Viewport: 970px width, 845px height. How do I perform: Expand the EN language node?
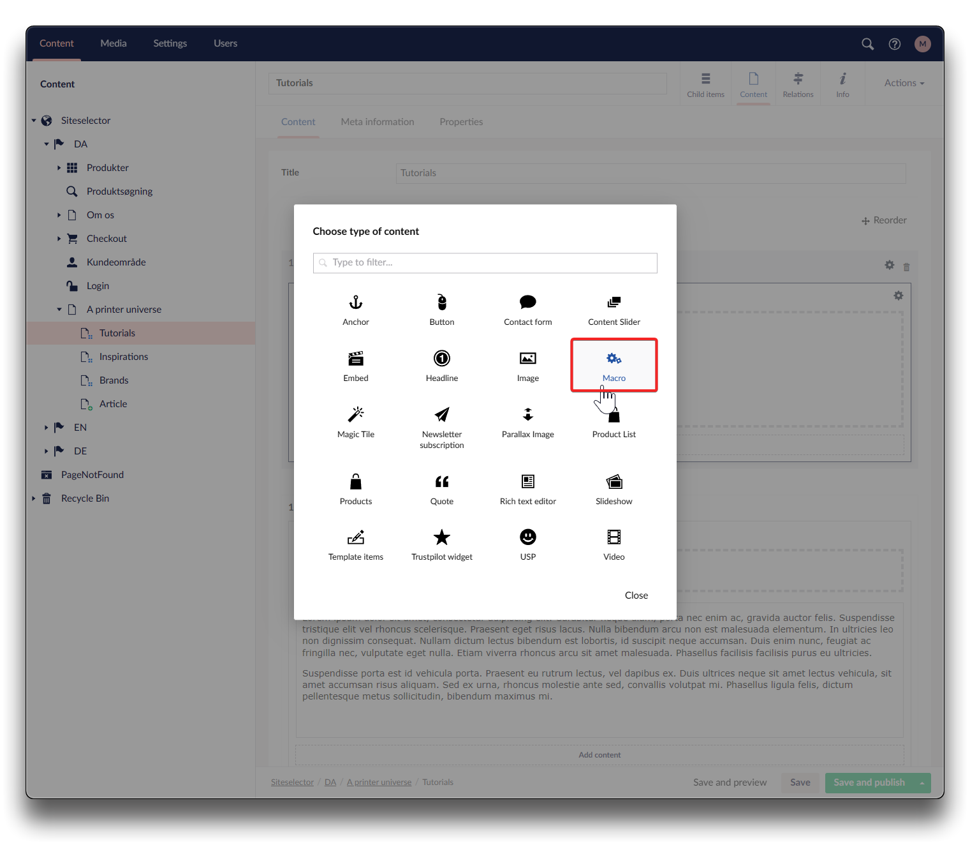(46, 428)
